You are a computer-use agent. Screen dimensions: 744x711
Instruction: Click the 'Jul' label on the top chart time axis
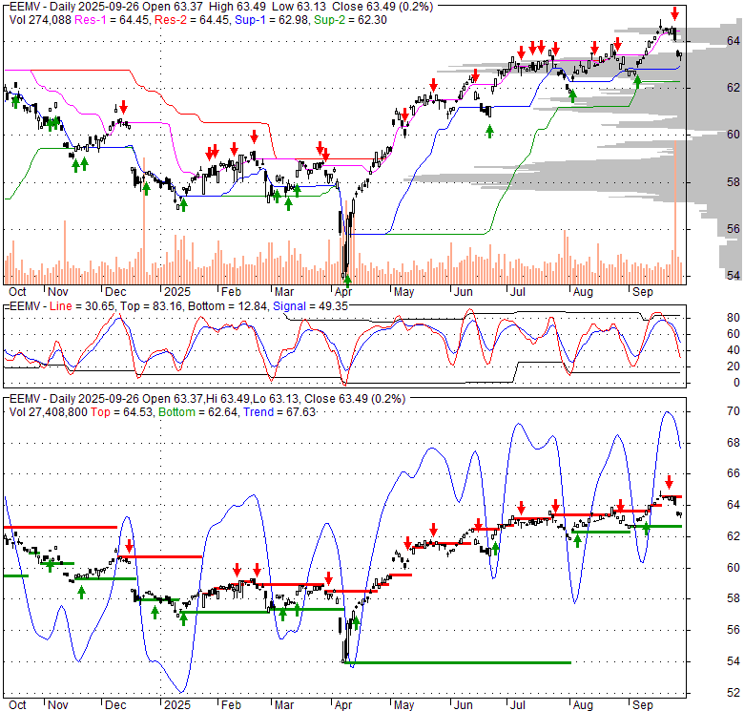[517, 292]
